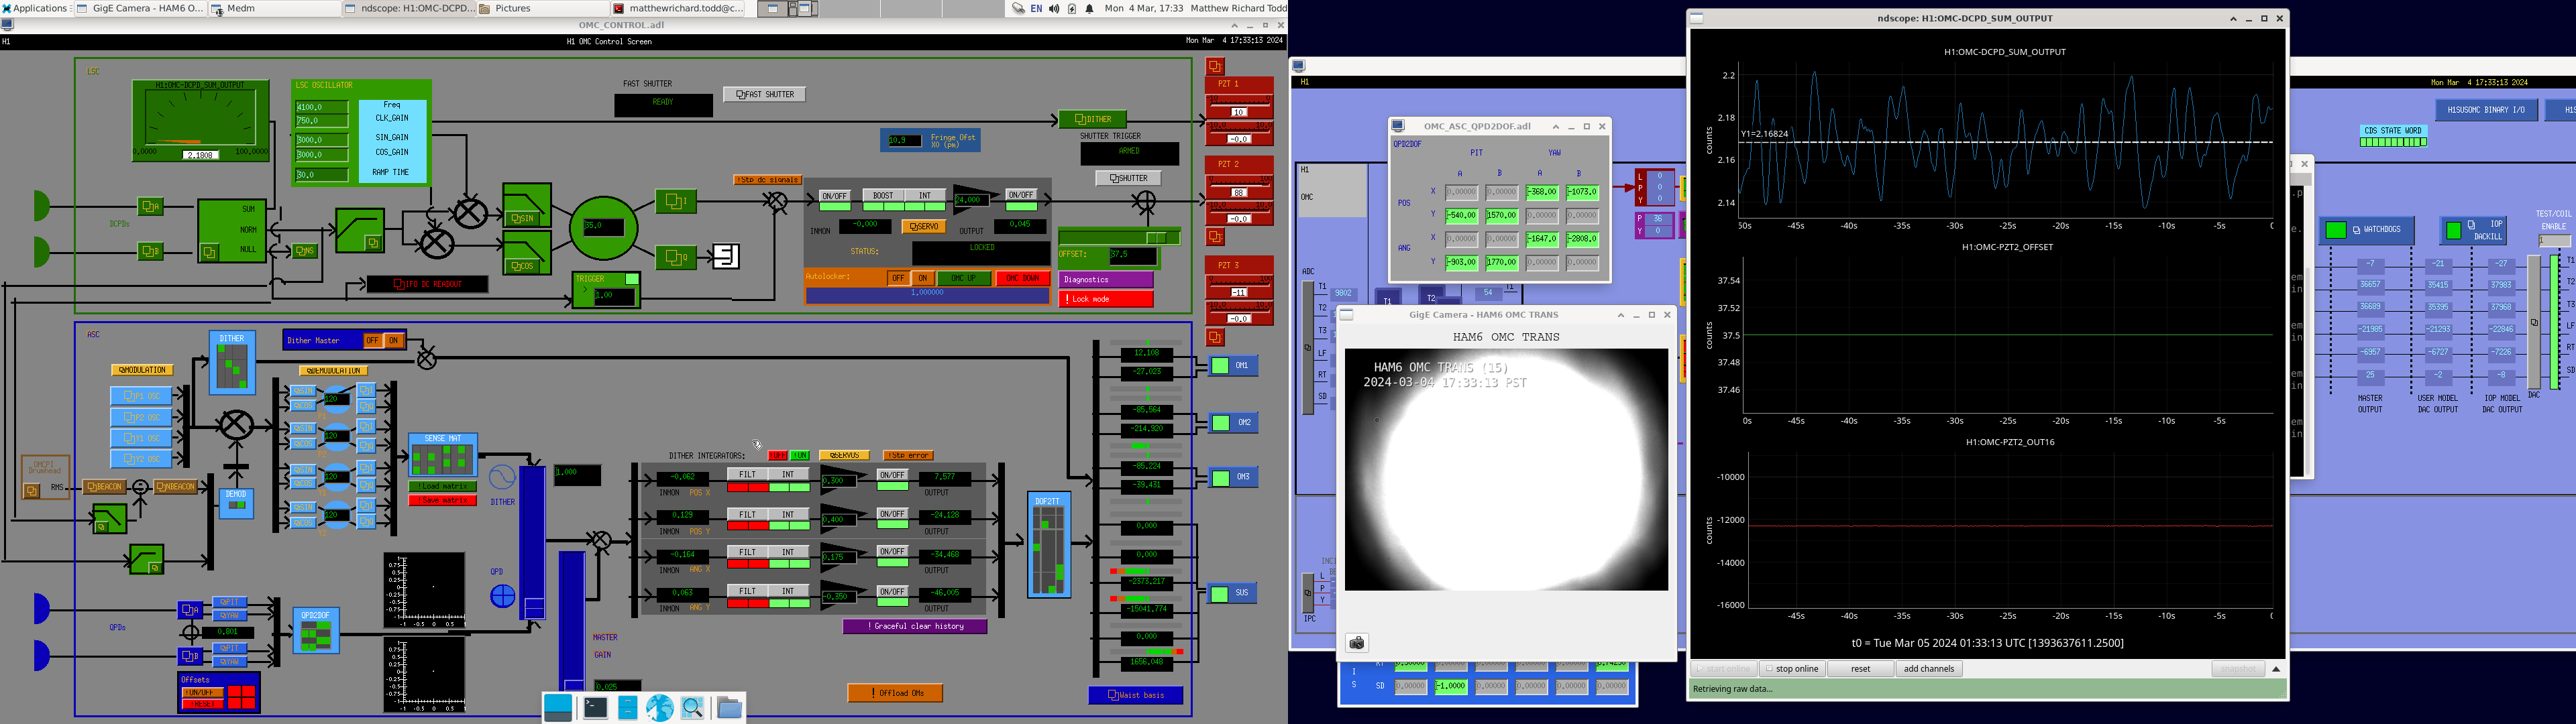Viewport: 2576px width, 724px height.
Task: Click the notification bell in top panel
Action: [1089, 8]
